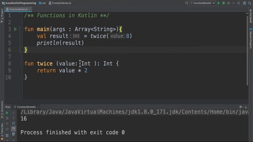
Task: Open the Structure tool window tab
Action: [x=2, y=110]
